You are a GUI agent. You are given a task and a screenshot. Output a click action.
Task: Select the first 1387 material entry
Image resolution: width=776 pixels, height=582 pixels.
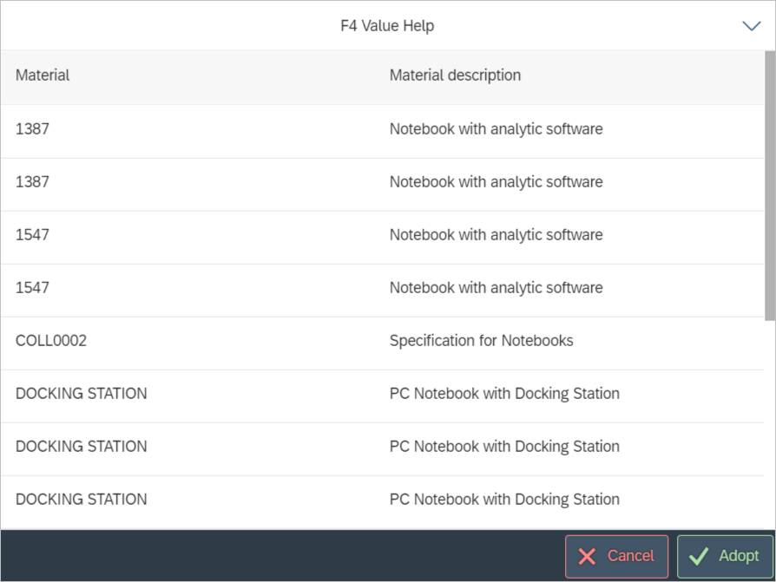tap(33, 129)
